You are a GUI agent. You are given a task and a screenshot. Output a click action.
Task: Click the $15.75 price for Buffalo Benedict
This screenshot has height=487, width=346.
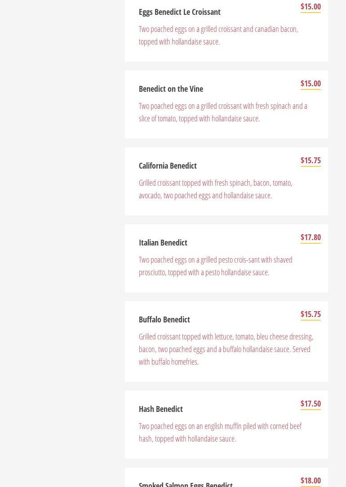tap(311, 314)
